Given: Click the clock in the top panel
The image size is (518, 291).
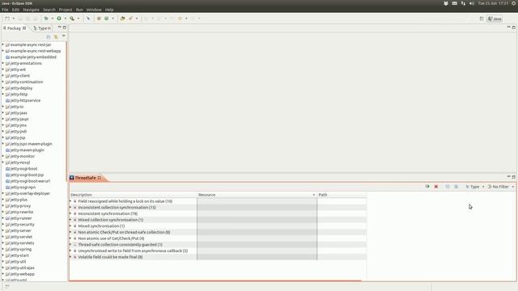Looking at the screenshot, I should tap(493, 3).
